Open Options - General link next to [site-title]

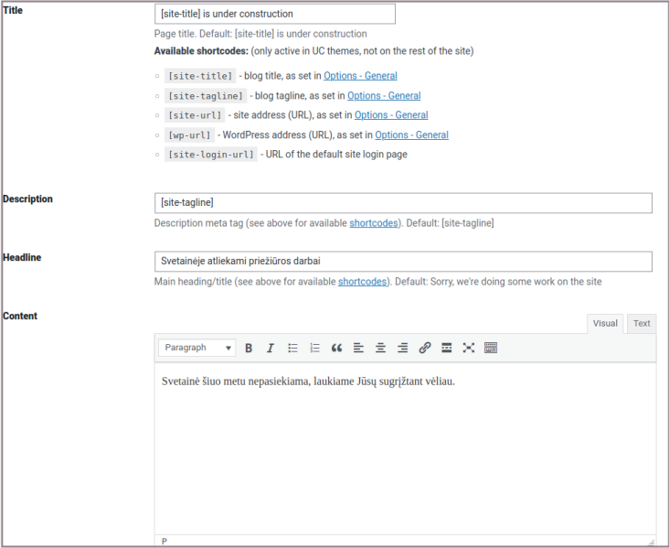(360, 76)
